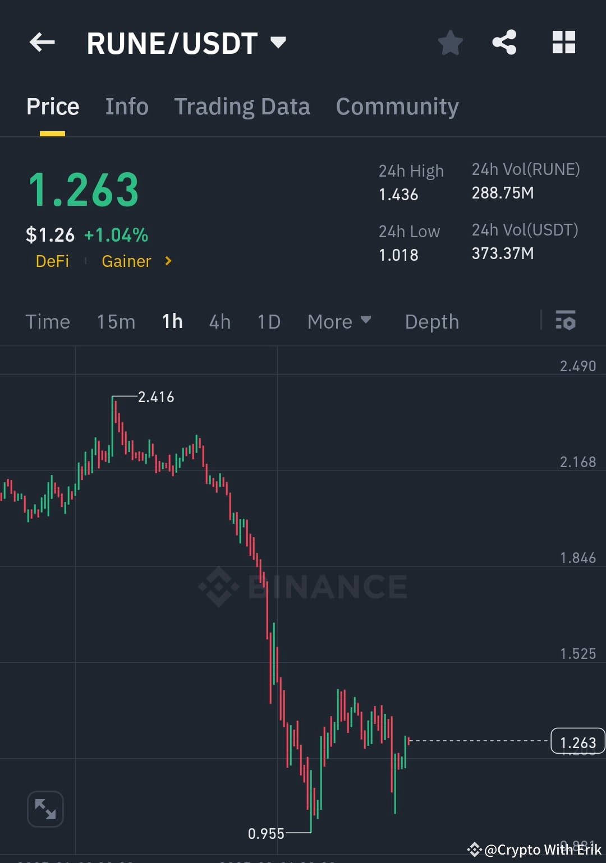Open the RUNE/USDT pair selector dropdown
606x863 pixels.
(278, 42)
